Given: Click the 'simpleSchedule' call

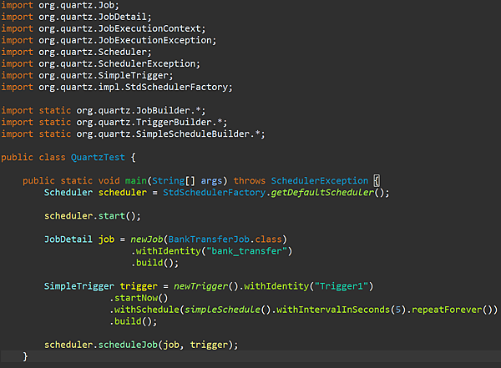Looking at the screenshot, I should tap(222, 310).
